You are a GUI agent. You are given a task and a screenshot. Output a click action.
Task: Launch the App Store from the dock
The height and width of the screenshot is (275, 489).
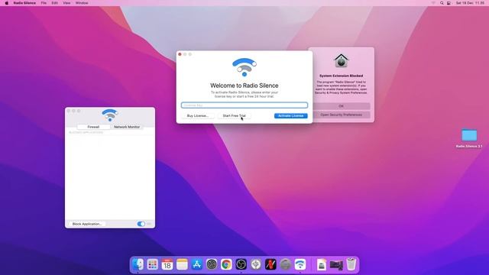point(197,264)
